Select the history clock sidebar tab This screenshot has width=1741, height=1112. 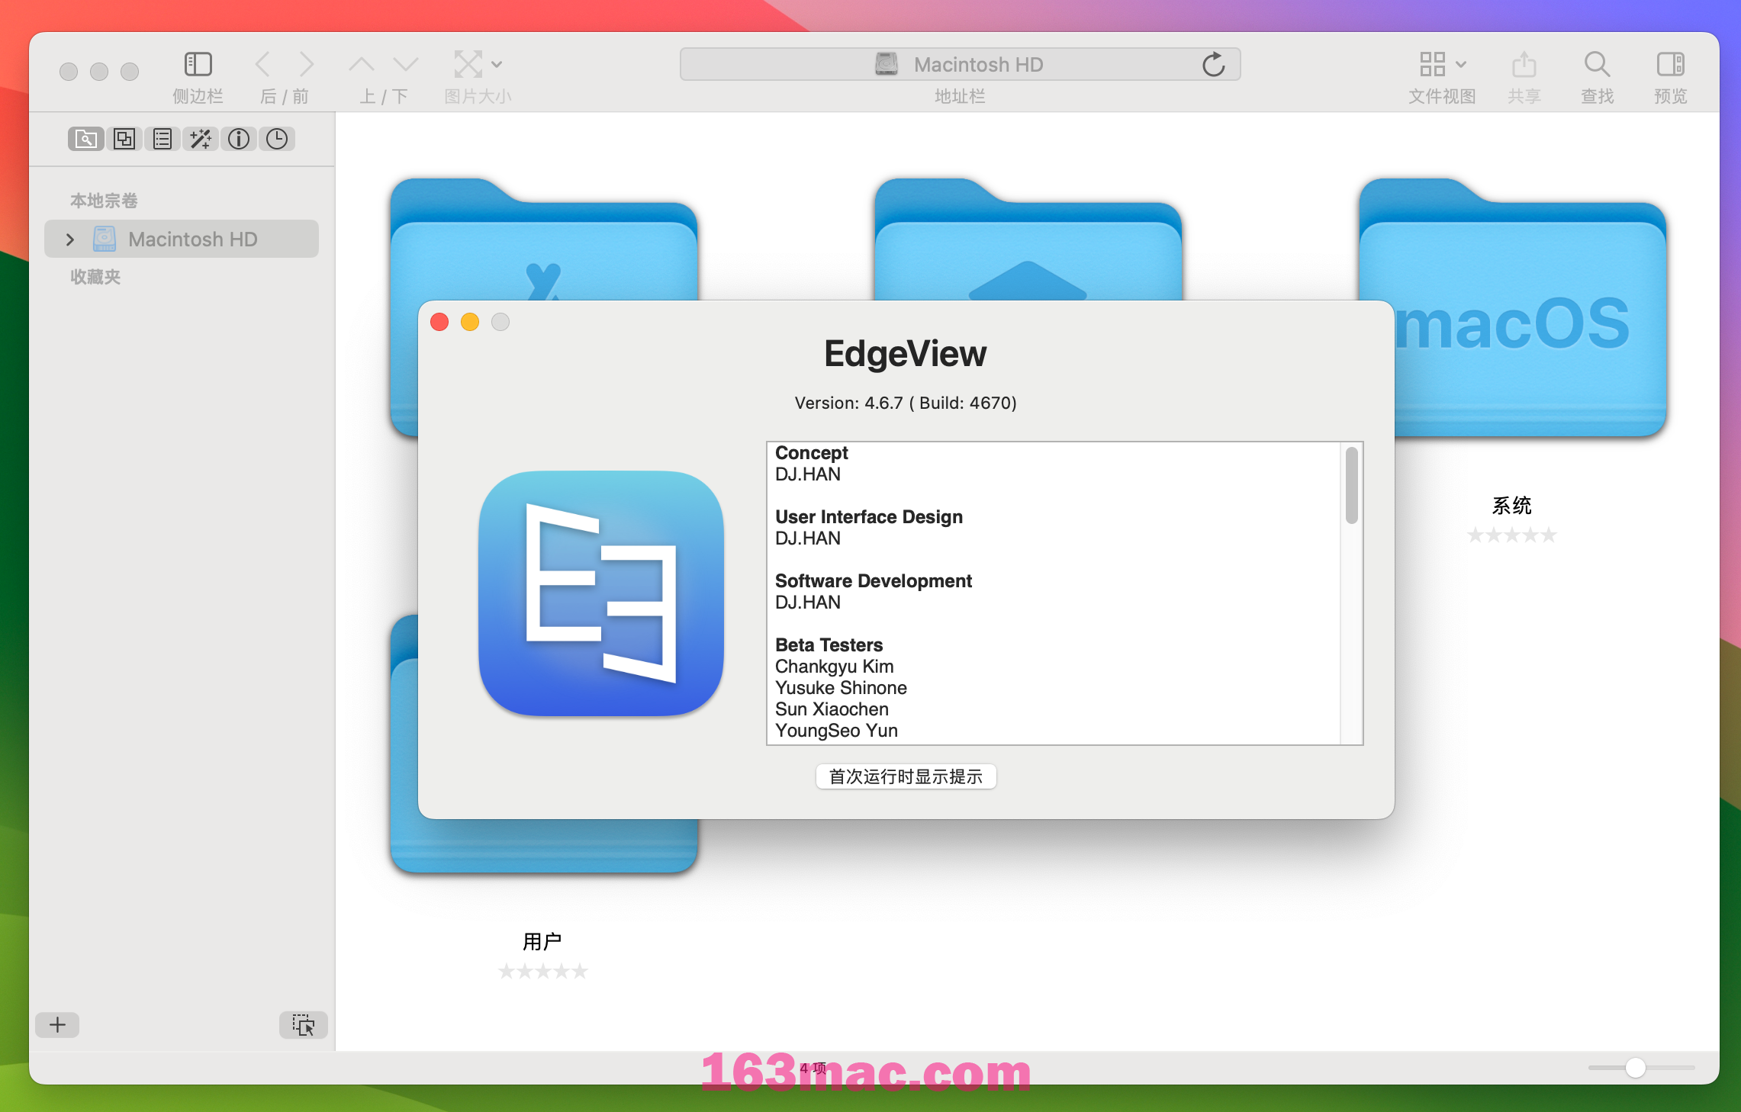[x=277, y=139]
